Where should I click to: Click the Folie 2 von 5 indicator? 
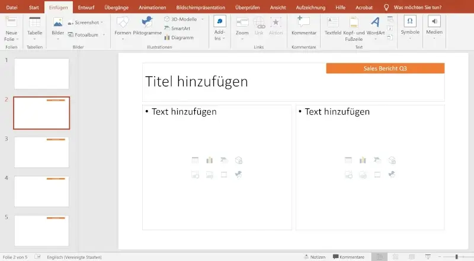15,257
